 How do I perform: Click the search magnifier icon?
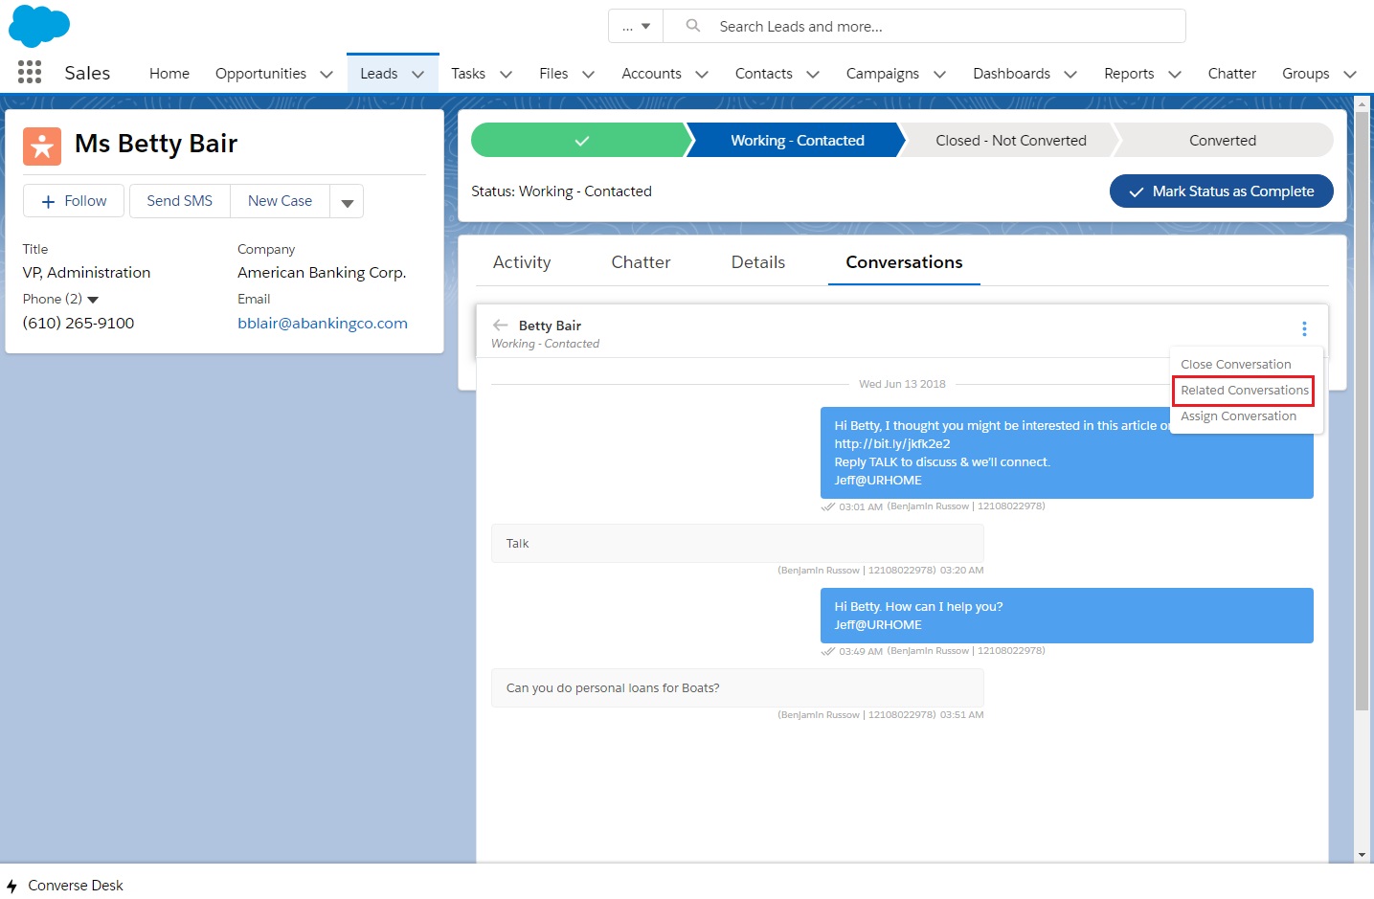pyautogui.click(x=693, y=26)
